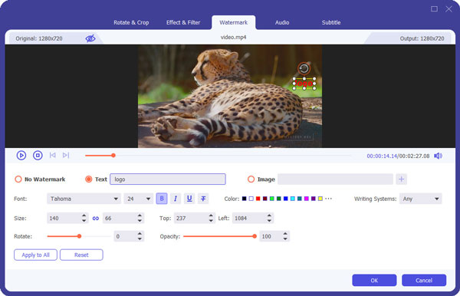
Task: Toggle the original preview eye icon
Action: click(90, 38)
